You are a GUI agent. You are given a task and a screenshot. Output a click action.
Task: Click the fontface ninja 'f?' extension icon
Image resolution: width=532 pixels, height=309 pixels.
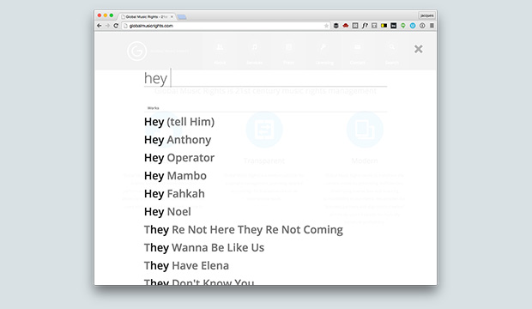(x=365, y=26)
